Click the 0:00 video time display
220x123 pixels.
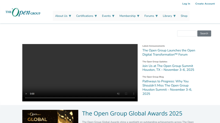coord(32,94)
